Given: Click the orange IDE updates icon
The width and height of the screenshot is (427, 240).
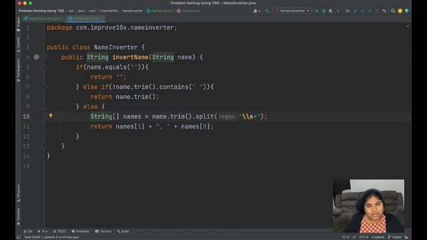Looking at the screenshot, I should coord(400,11).
